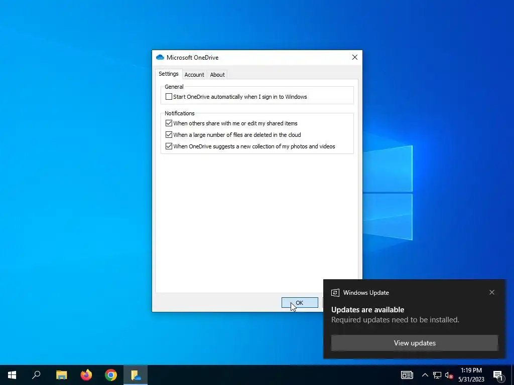Switch to the Account tab
Screen dimensions: 514x385
(194, 75)
